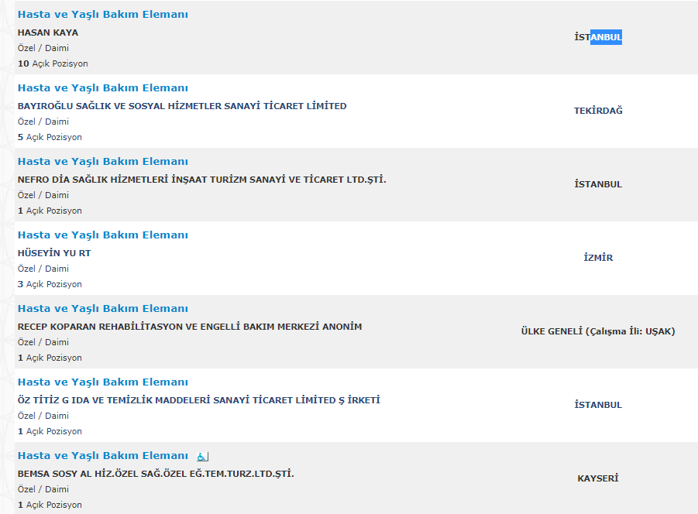Click the ÖZ TİTİZ GIDA VE TEMİZLİK company name

coord(199,400)
